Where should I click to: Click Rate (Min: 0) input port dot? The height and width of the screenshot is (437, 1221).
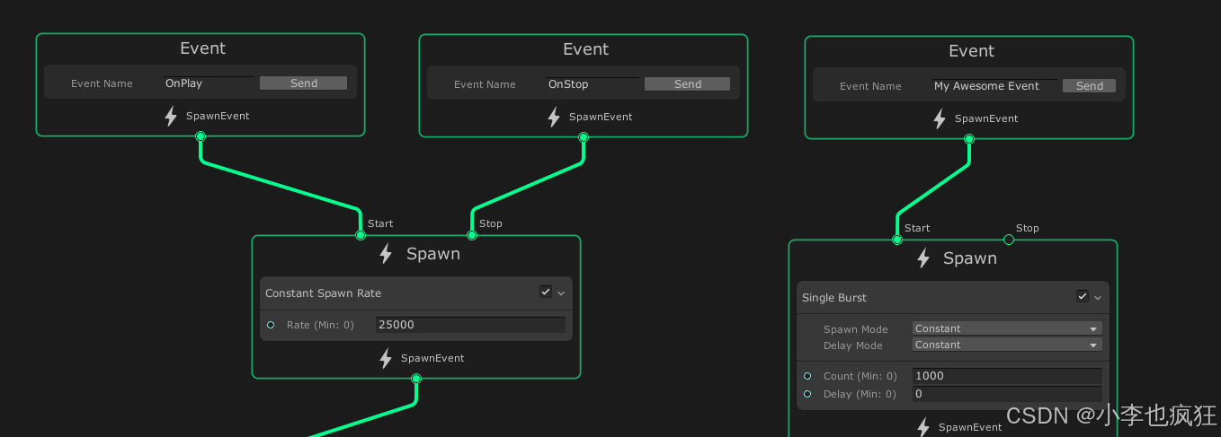coord(271,325)
